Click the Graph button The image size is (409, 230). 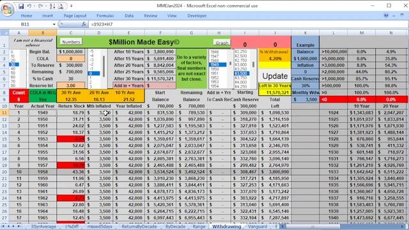[x=222, y=43]
